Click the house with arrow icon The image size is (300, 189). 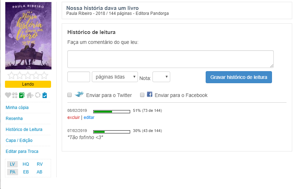(29, 95)
